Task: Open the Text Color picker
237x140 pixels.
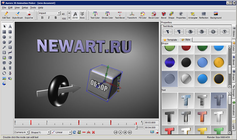Action: point(95,15)
